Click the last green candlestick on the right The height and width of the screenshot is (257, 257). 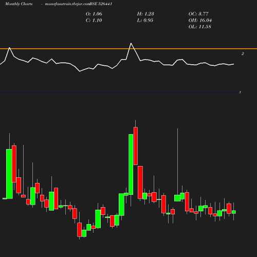pos(234,212)
